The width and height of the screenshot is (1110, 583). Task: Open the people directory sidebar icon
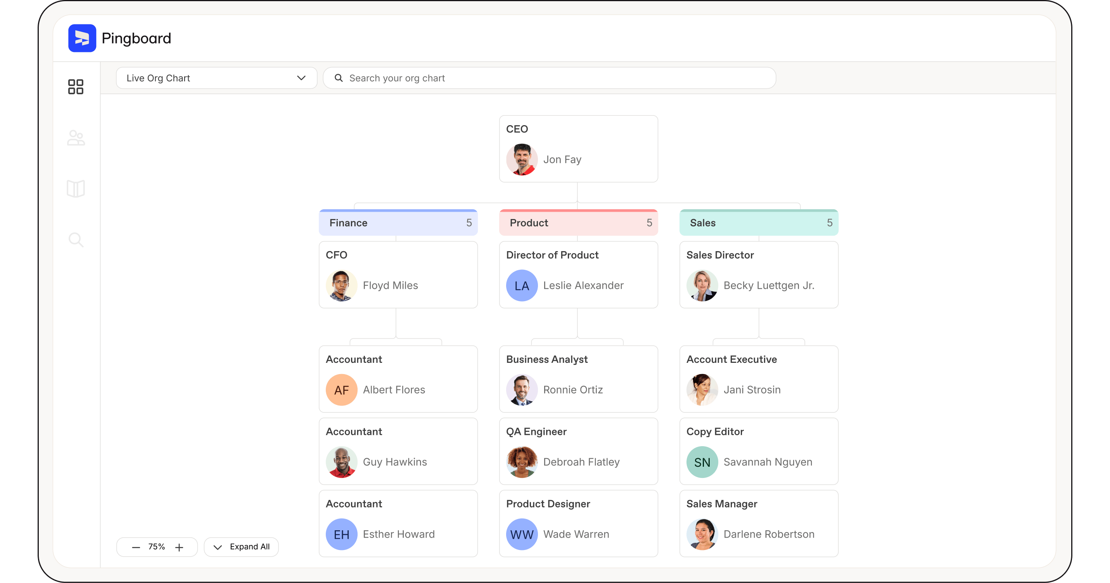(76, 138)
